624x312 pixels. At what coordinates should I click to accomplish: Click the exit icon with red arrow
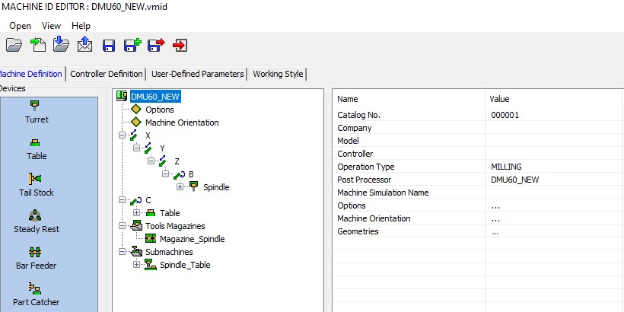coord(180,46)
